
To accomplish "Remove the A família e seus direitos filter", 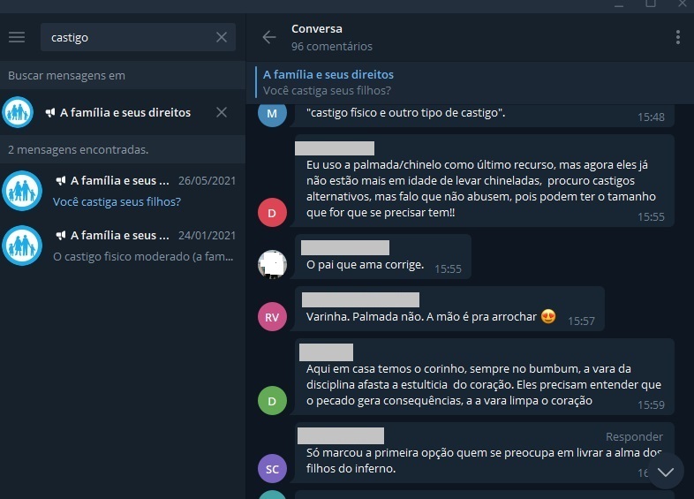I will point(222,112).
